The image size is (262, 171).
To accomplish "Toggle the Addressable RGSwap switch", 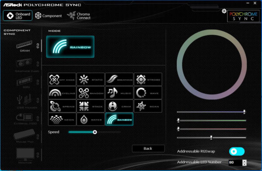I will 237,151.
